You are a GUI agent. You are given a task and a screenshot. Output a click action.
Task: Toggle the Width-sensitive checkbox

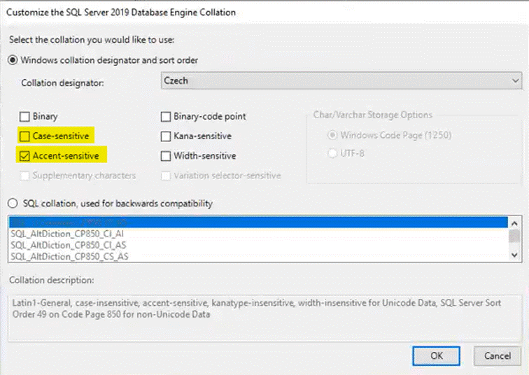[x=166, y=156]
